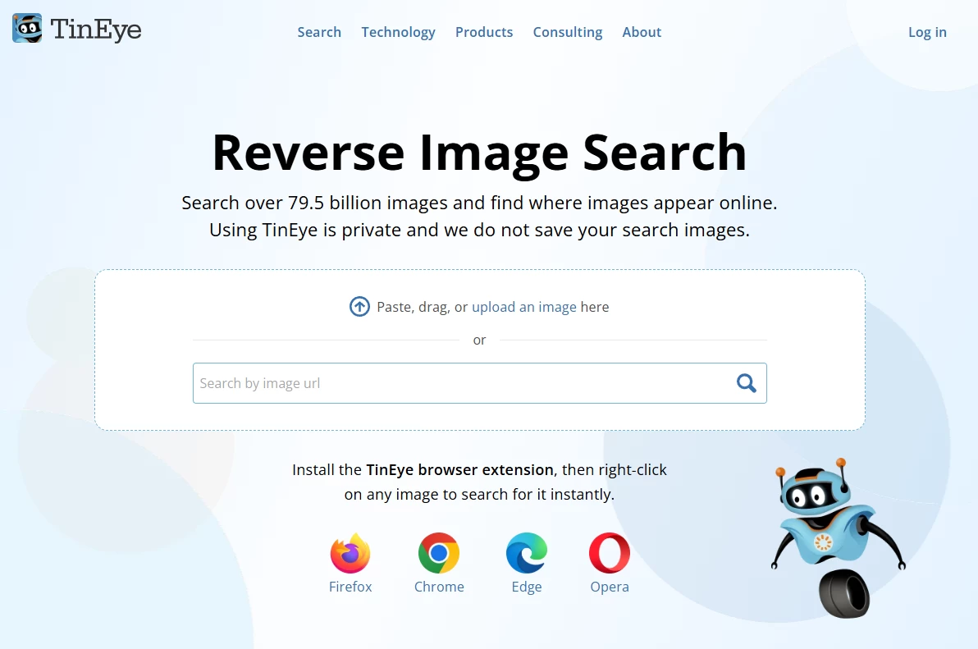Viewport: 978px width, 649px height.
Task: Select the Edge browser icon
Action: [x=527, y=553]
